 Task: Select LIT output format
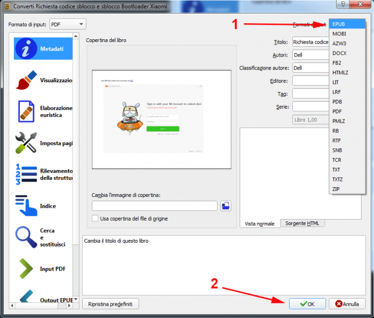point(347,82)
